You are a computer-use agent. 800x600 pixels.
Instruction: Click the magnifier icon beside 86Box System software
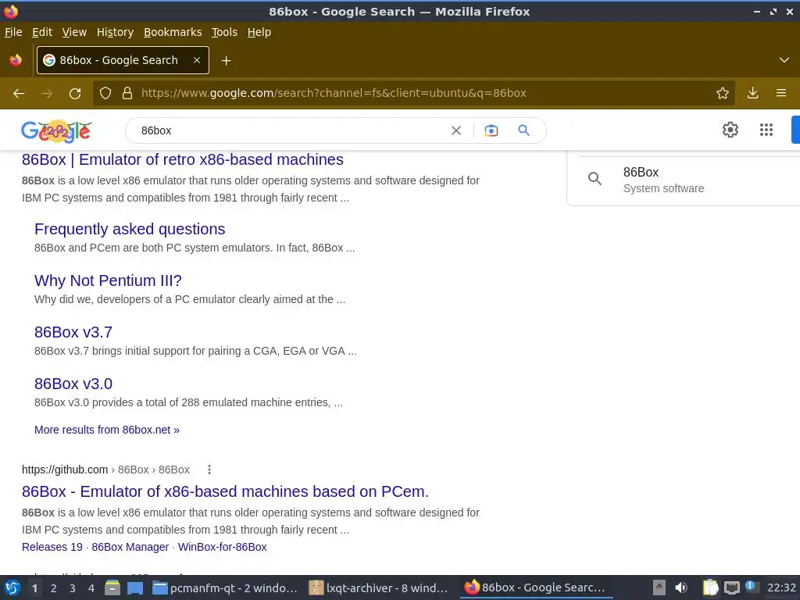tap(595, 179)
